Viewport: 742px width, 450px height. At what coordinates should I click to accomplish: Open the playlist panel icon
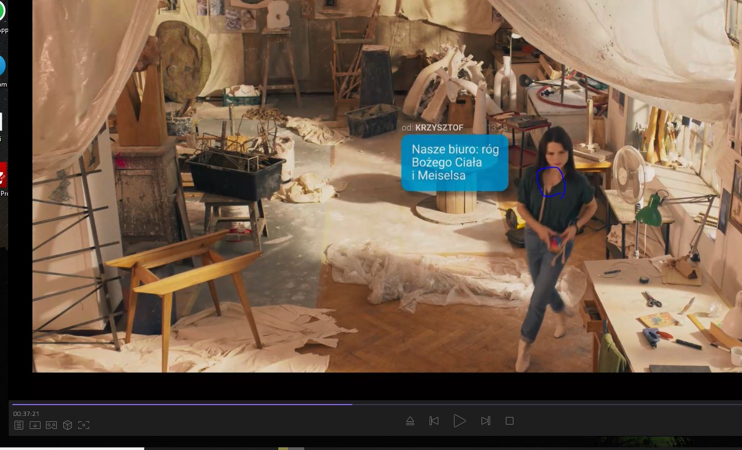[x=19, y=425]
